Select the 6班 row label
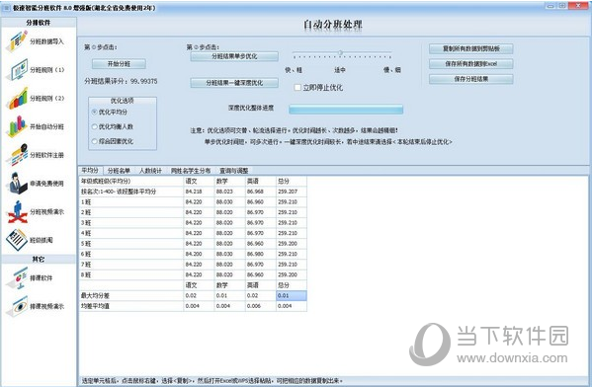The height and width of the screenshot is (387, 592). (131, 254)
